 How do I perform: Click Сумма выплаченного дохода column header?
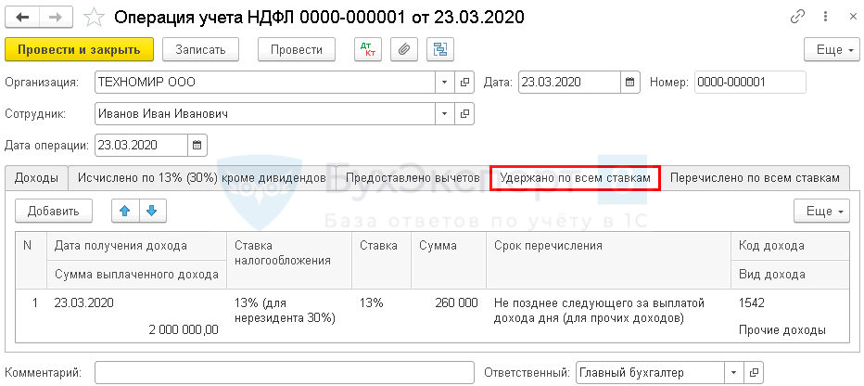pos(136,275)
